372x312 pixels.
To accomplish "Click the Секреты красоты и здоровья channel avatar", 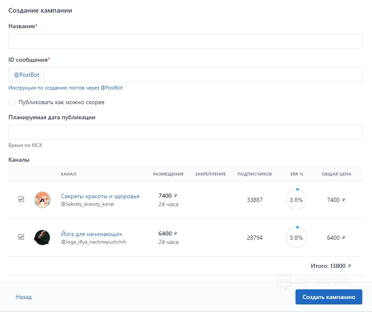I will click(x=42, y=200).
